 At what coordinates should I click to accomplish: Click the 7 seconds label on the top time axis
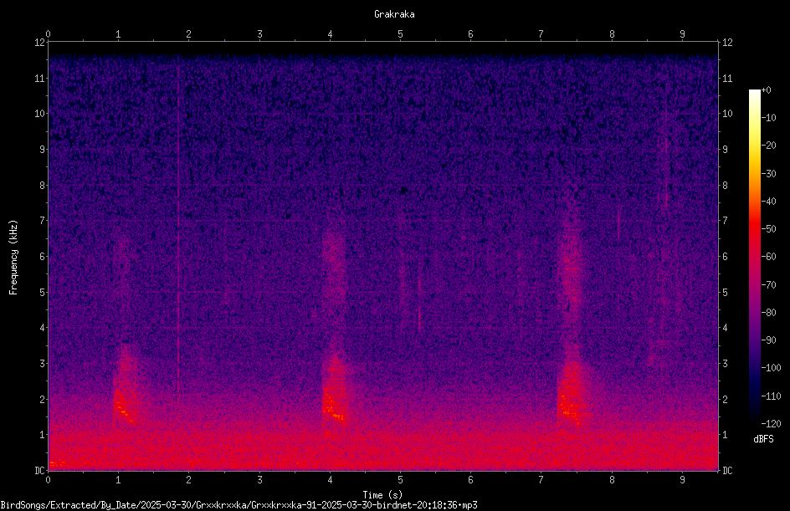click(x=541, y=34)
